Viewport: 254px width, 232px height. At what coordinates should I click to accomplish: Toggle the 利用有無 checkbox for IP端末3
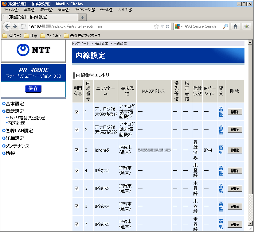[76, 188]
